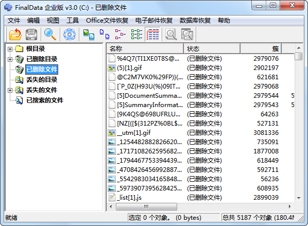The height and width of the screenshot is (226, 308).
Task: Click cluster value 2979076
Action: click(266, 59)
